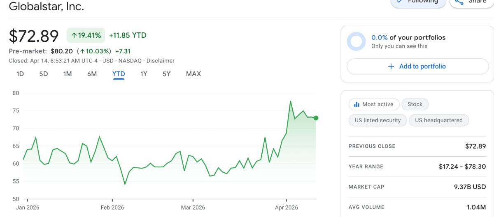Switch chart to MAX range
Image resolution: width=494 pixels, height=217 pixels.
point(193,74)
